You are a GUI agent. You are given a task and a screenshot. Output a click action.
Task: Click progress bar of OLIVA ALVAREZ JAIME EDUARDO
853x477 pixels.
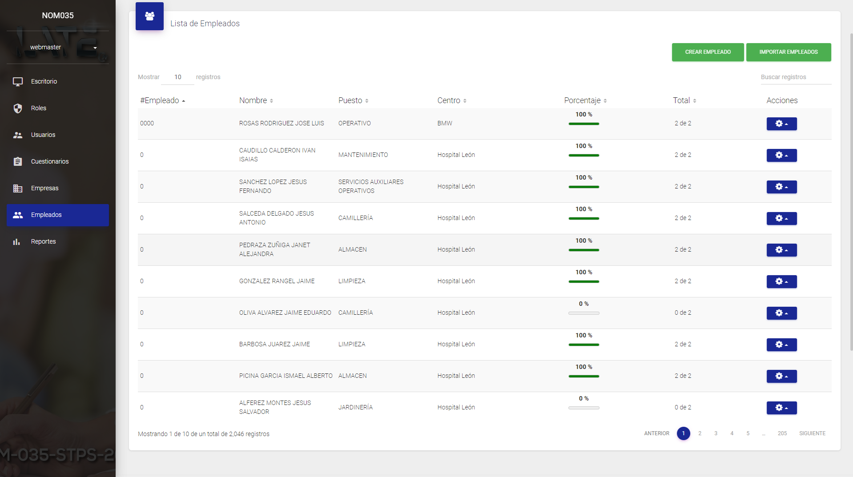pyautogui.click(x=583, y=313)
